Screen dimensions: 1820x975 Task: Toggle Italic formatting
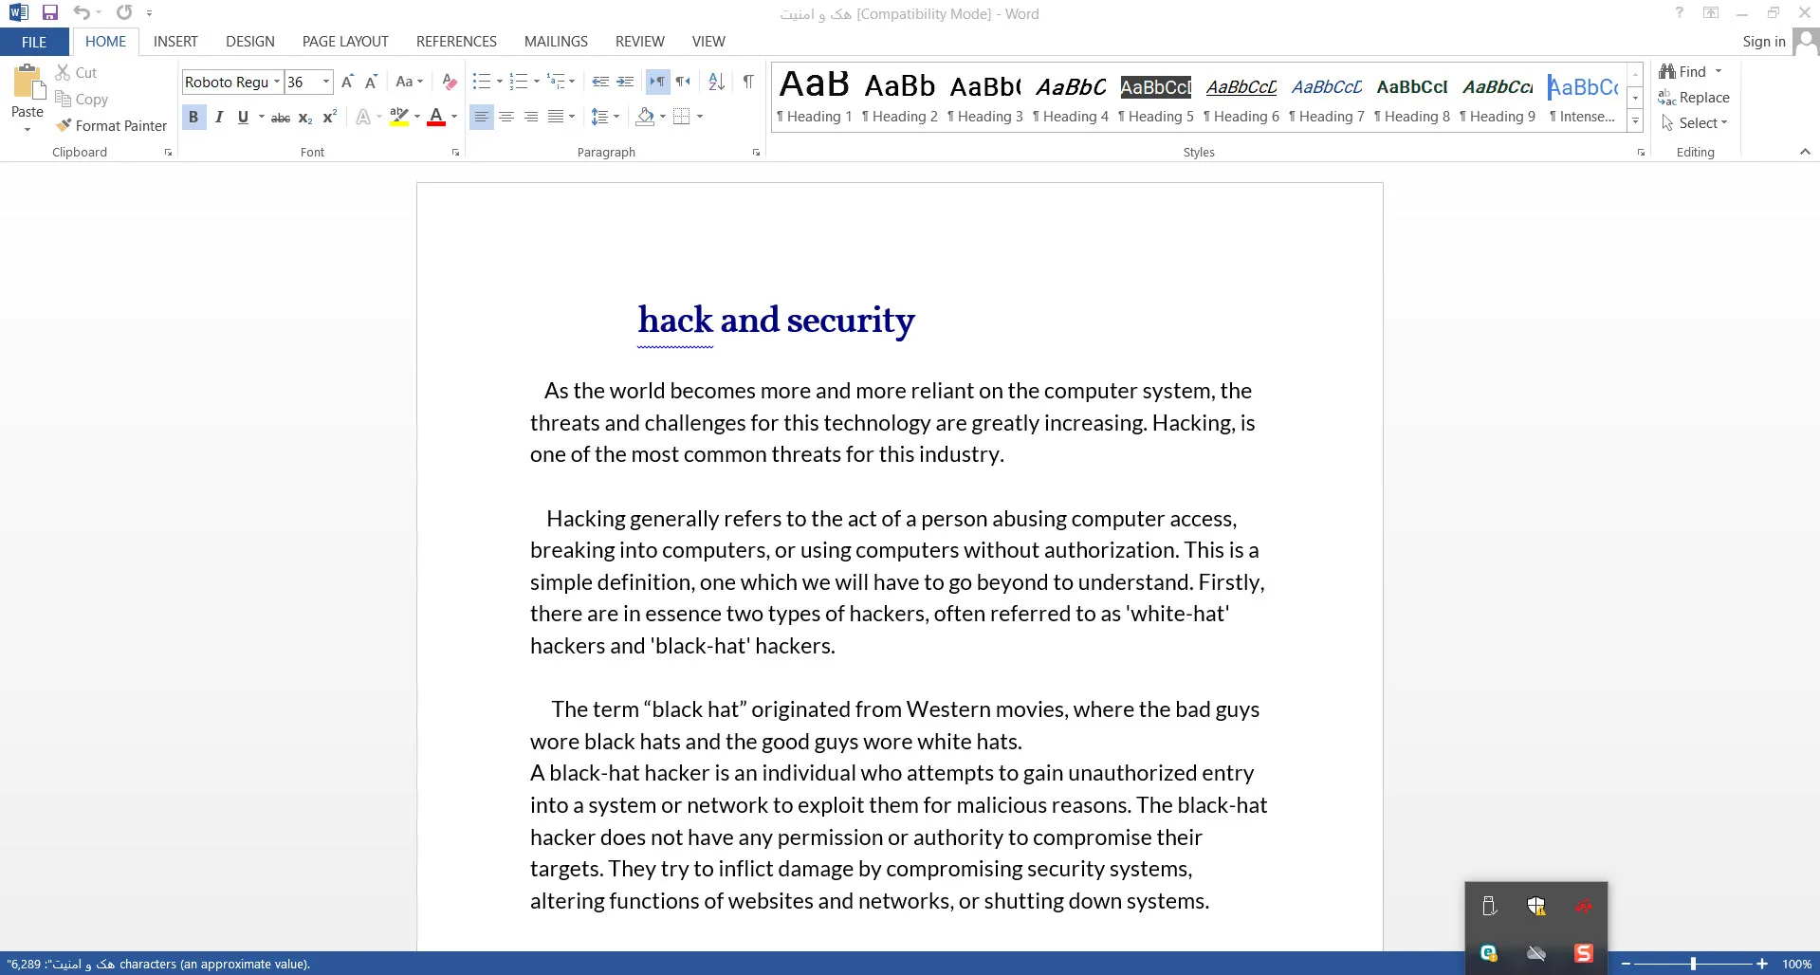click(x=219, y=117)
